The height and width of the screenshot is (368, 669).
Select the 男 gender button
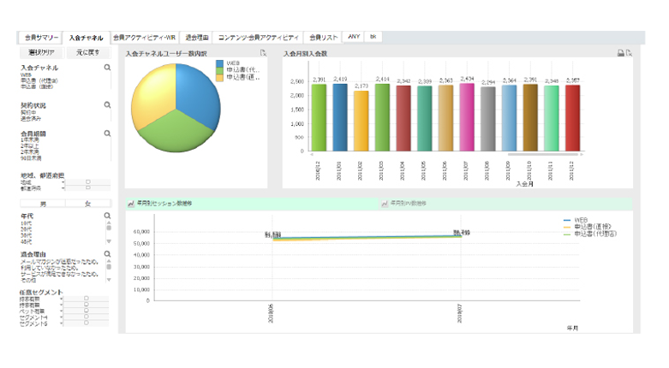pos(43,204)
